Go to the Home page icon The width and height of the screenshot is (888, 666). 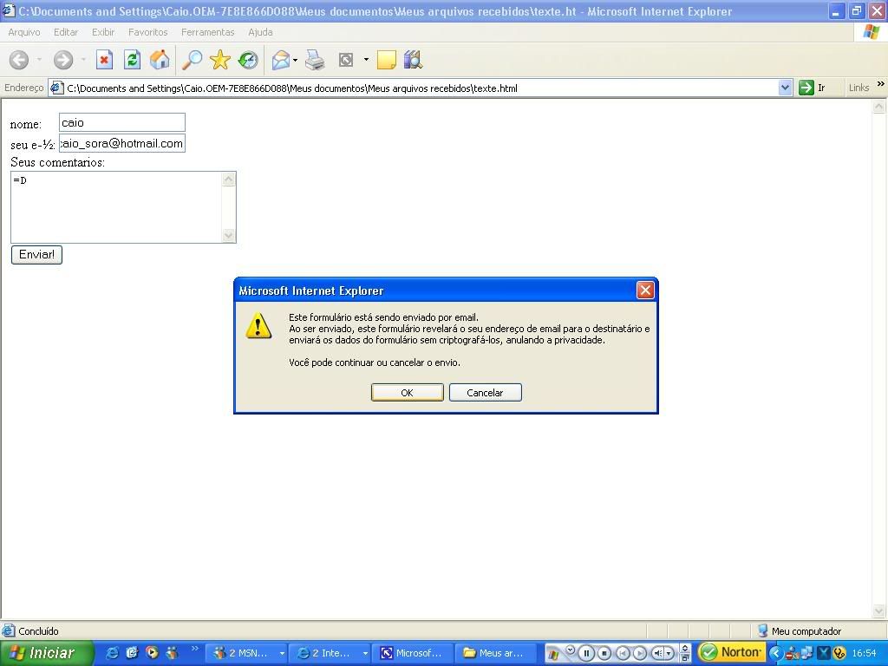tap(160, 60)
